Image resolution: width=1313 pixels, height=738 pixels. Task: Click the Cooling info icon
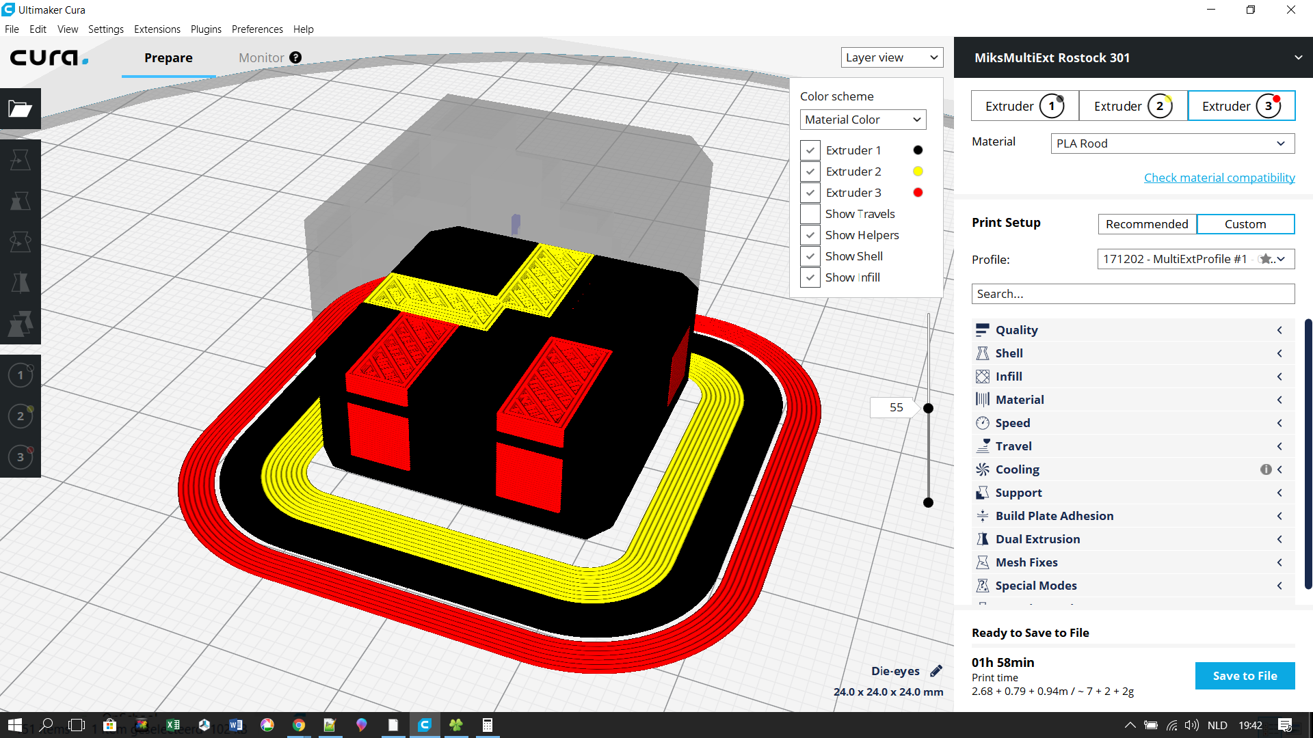point(1266,469)
